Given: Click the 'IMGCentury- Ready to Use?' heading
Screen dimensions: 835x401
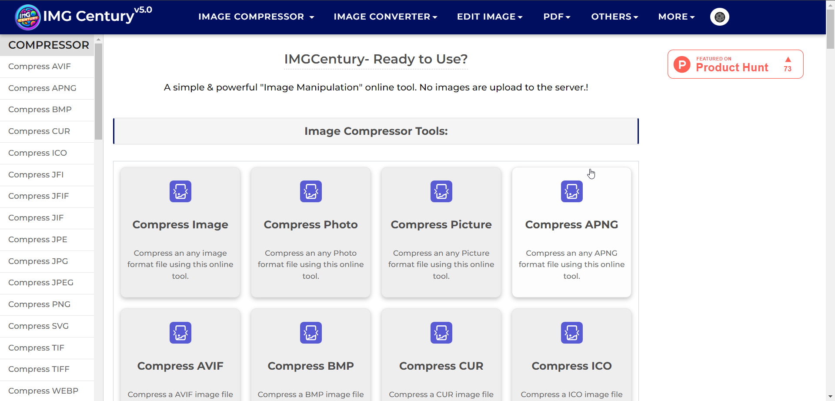Looking at the screenshot, I should (376, 59).
